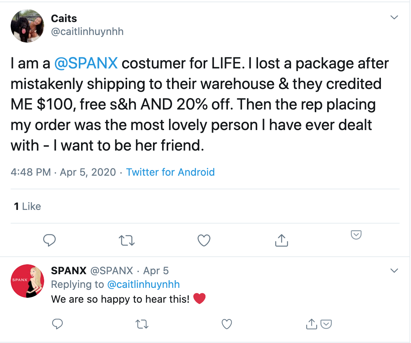411x343 pixels.
Task: Open the dropdown menu on SPANX's reply
Action: [x=394, y=270]
